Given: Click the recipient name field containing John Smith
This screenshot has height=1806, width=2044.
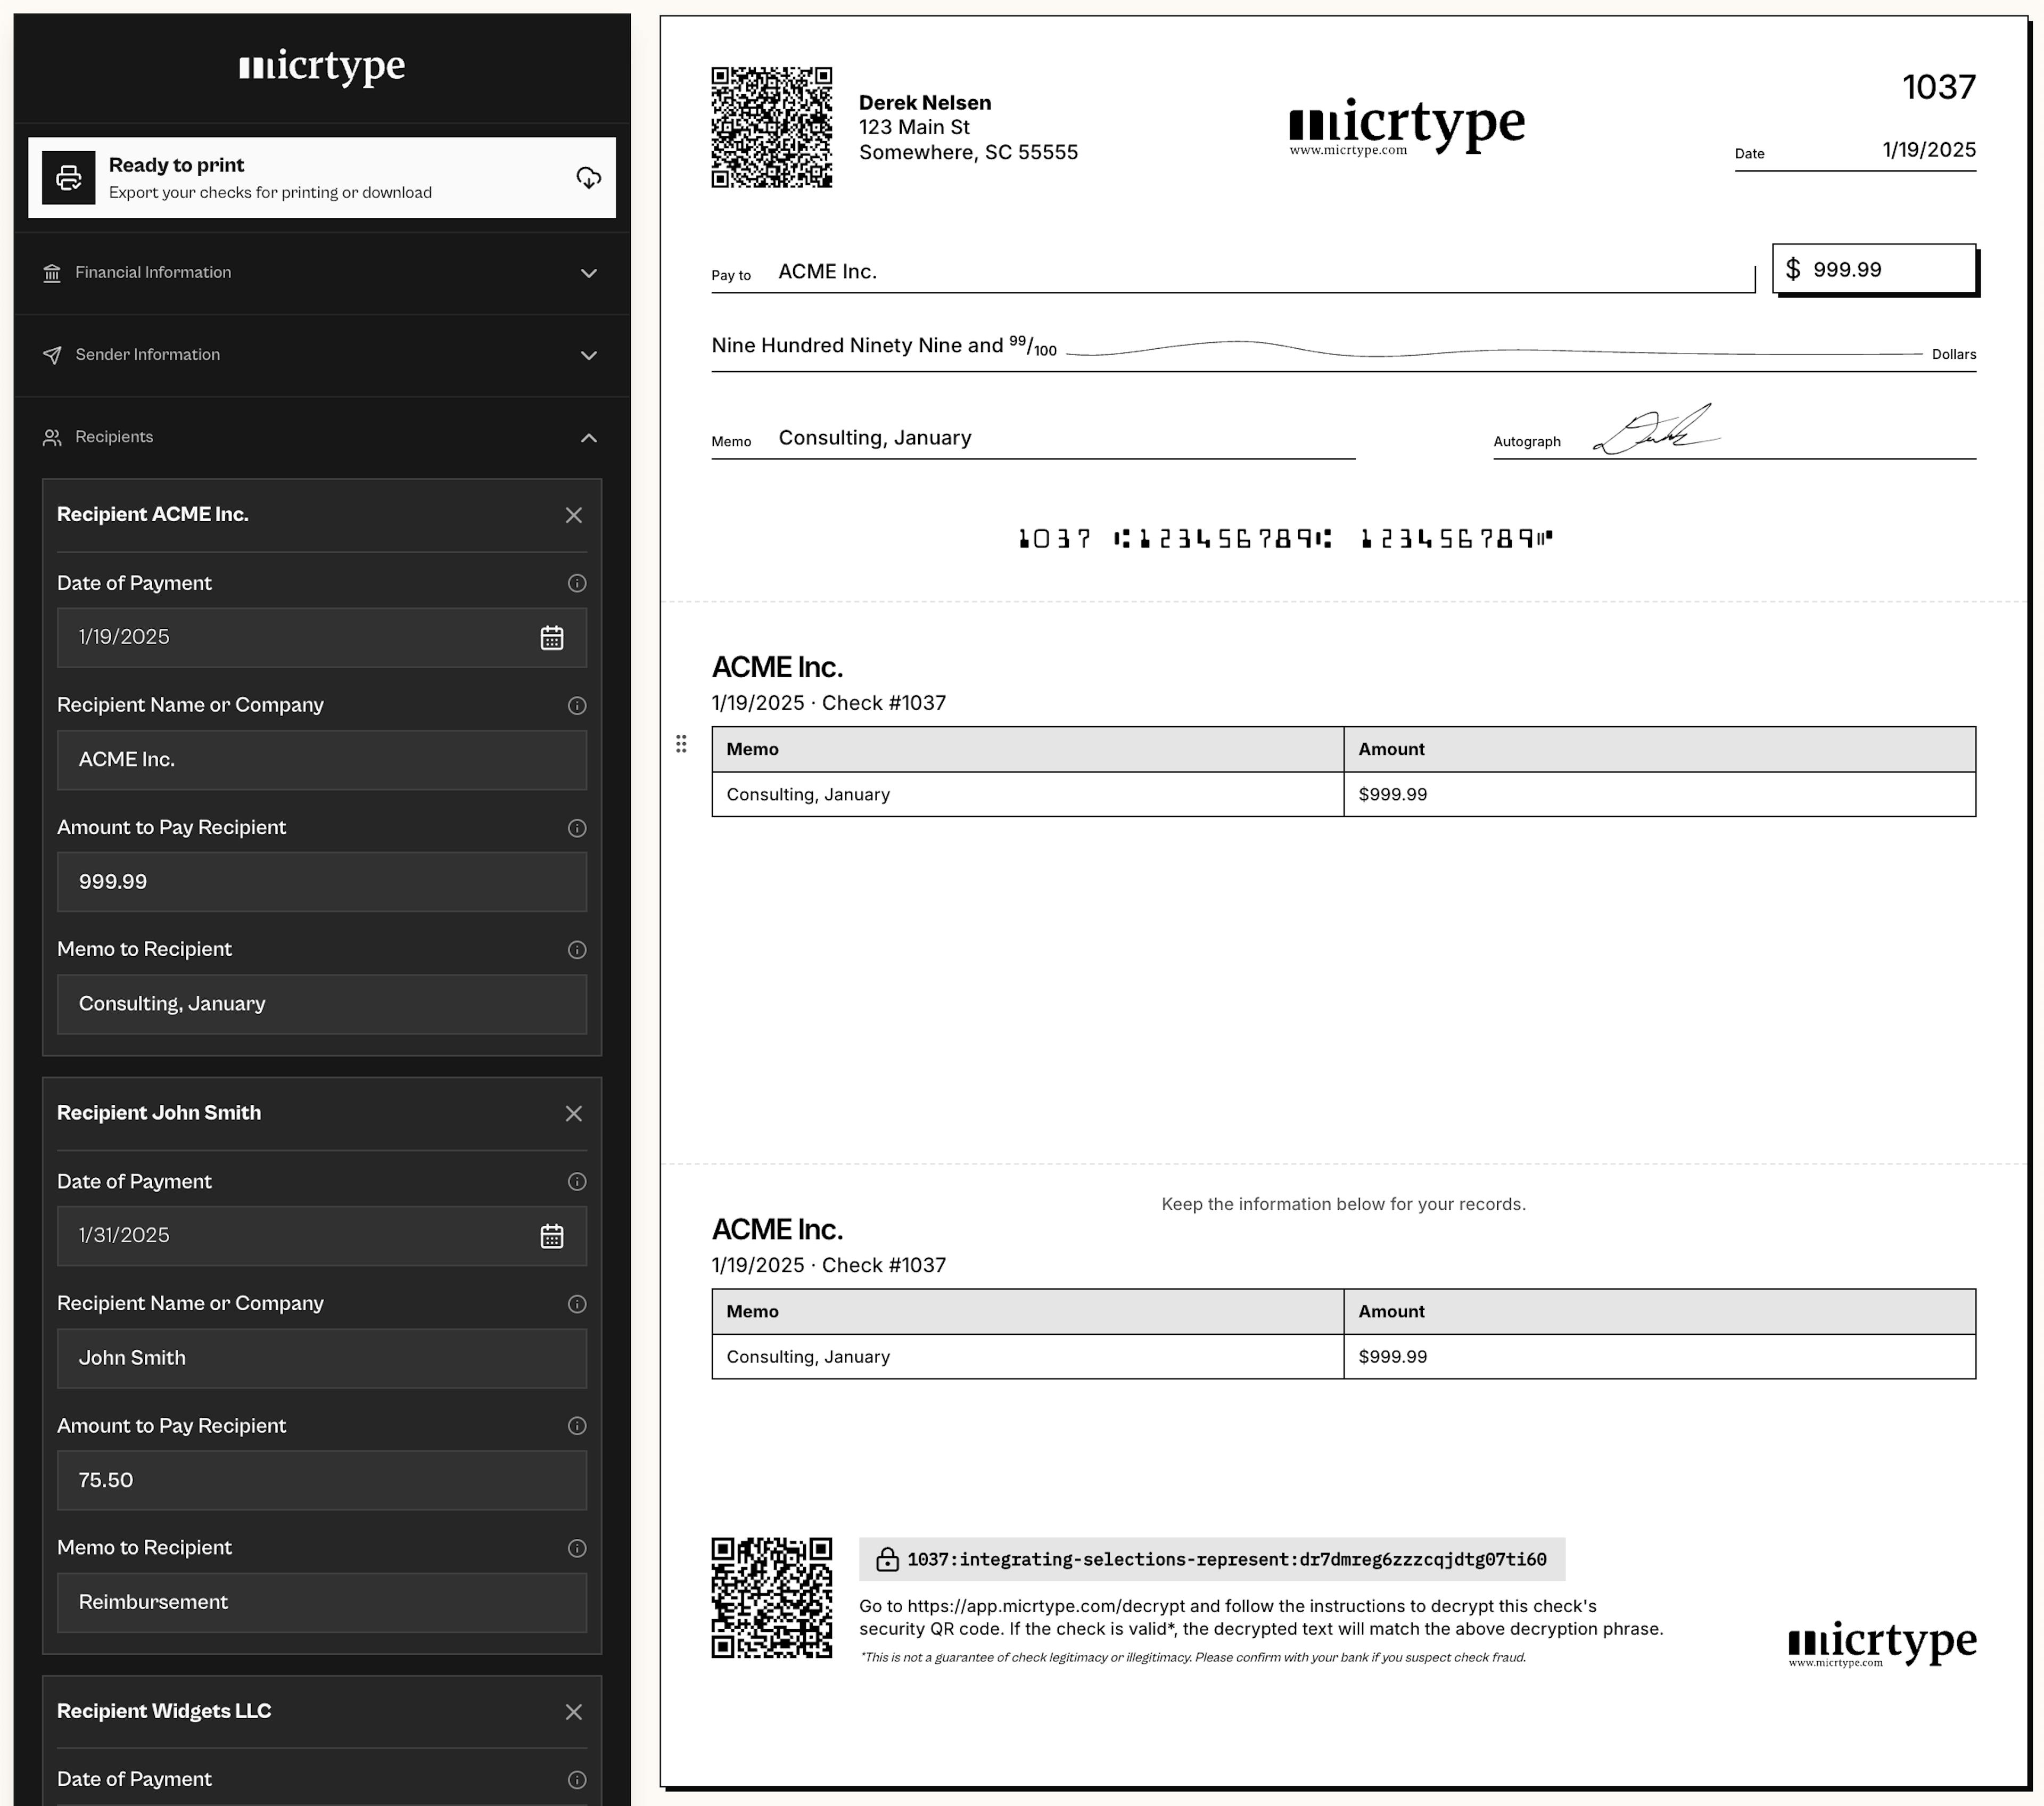Looking at the screenshot, I should pyautogui.click(x=322, y=1358).
